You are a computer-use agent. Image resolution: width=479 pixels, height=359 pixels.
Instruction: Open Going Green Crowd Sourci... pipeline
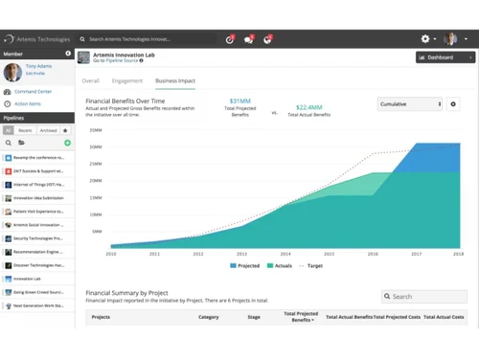pyautogui.click(x=38, y=292)
